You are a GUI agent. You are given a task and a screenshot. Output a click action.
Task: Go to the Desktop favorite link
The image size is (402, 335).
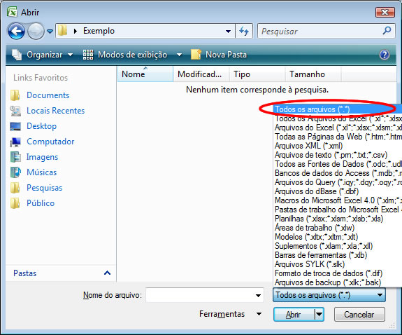(41, 126)
